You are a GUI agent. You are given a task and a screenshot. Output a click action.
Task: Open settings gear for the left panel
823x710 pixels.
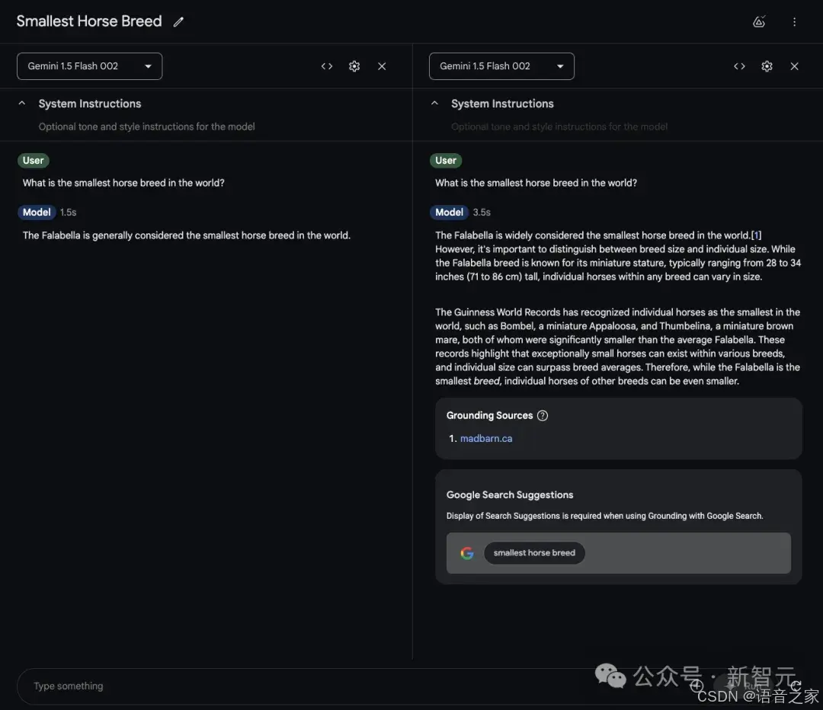[x=354, y=66]
